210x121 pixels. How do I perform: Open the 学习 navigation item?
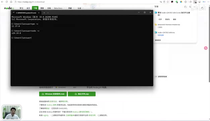[21, 8]
